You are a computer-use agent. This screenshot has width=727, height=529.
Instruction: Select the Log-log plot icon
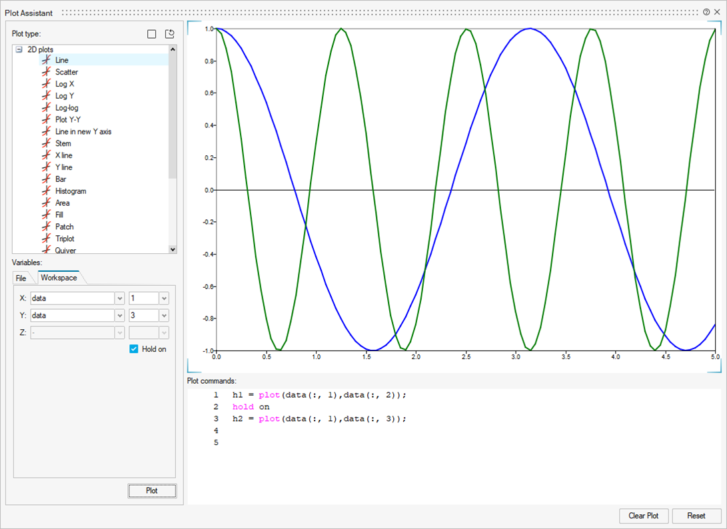[46, 108]
